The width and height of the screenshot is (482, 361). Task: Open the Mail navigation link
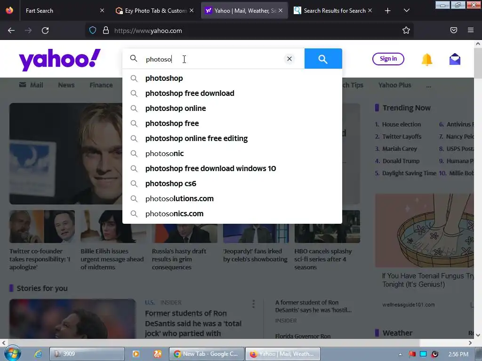click(x=31, y=85)
